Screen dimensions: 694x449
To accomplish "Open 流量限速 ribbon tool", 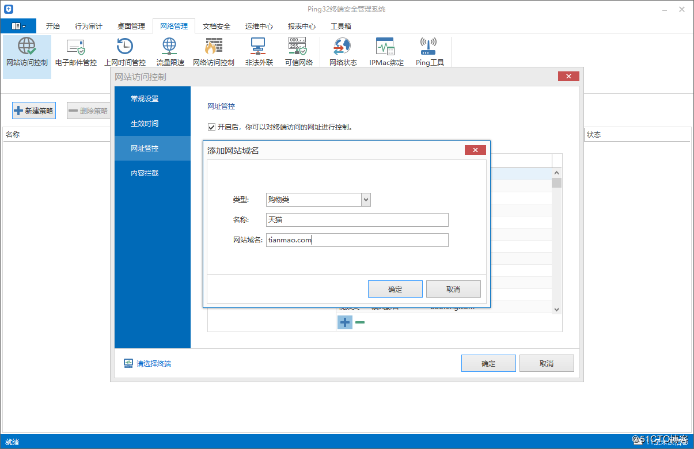I will coord(170,52).
